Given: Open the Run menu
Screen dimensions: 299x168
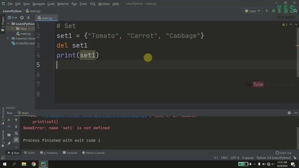Looking at the screenshot, I should 74,4.
